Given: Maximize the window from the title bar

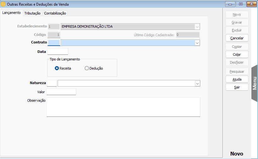Looking at the screenshot, I should (241, 4).
